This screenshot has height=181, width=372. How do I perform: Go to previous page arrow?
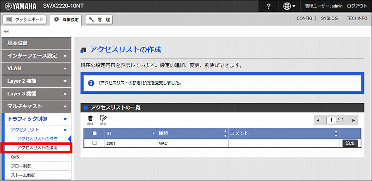318,120
